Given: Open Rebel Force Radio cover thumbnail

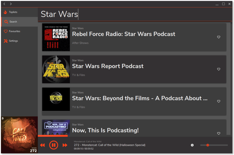Looking at the screenshot, I should pyautogui.click(x=56, y=37).
